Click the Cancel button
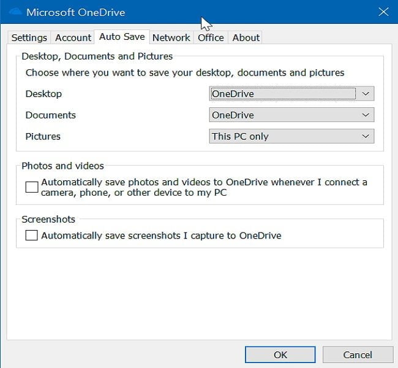Viewport: 398px width, 368px height. point(358,355)
